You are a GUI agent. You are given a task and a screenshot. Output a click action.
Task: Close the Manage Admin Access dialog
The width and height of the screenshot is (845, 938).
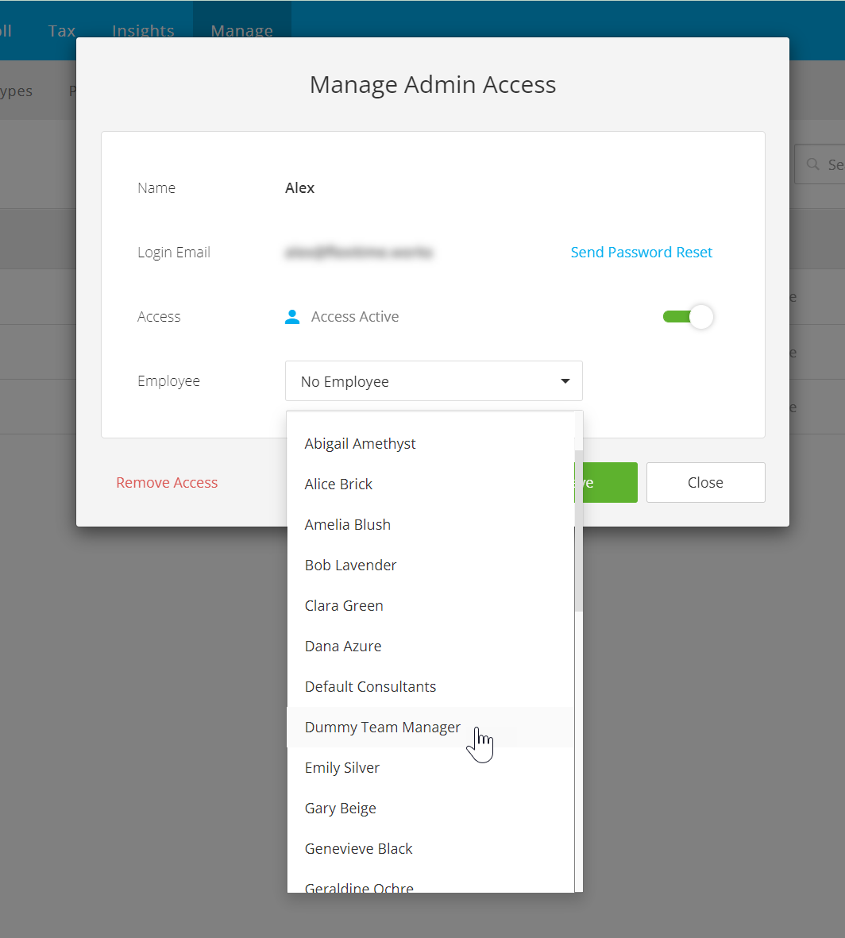tap(706, 483)
